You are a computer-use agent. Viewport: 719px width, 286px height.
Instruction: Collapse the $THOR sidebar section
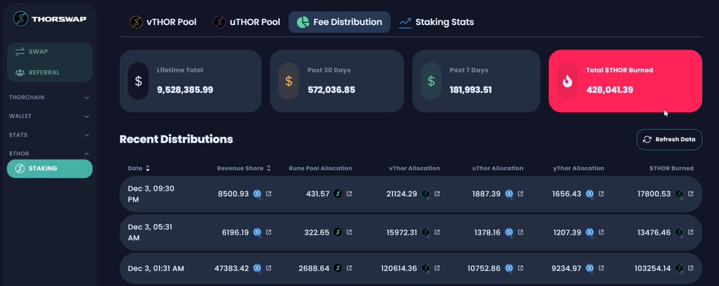[x=49, y=153]
